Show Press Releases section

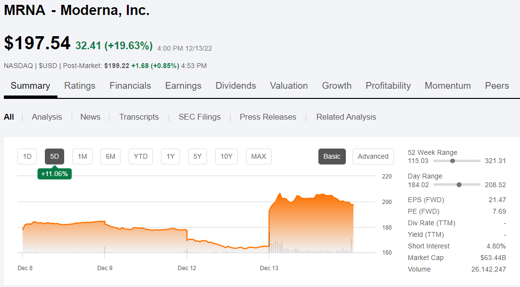click(x=268, y=117)
